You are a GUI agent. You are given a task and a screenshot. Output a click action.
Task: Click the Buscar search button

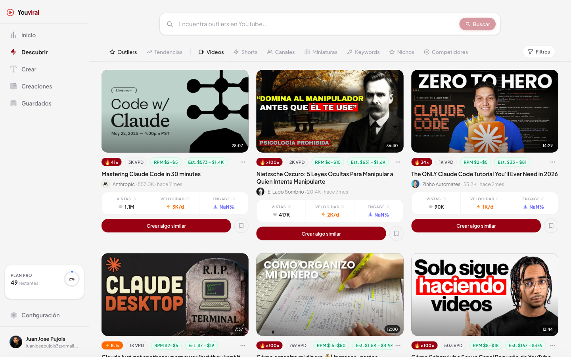coord(477,24)
